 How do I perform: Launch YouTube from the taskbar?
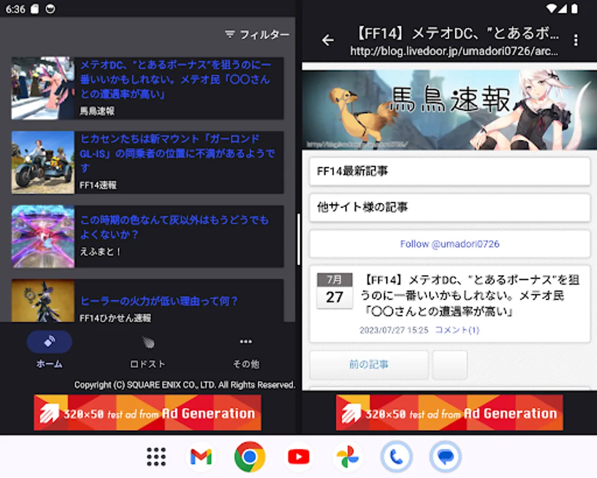pos(298,456)
